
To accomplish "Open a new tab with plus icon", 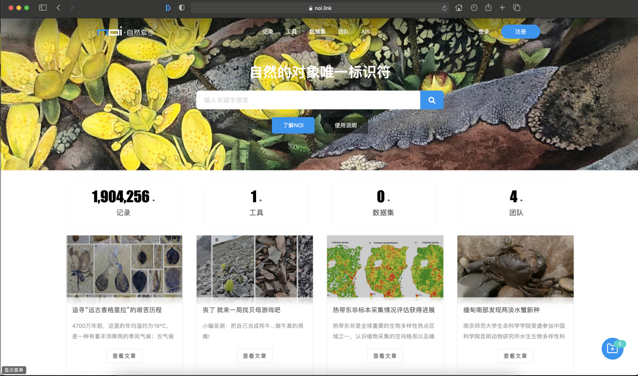I will pyautogui.click(x=502, y=8).
